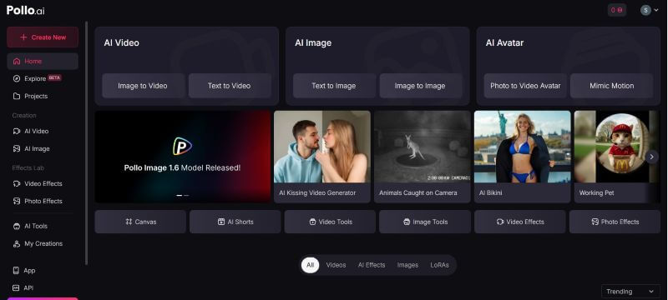This screenshot has height=300, width=668.
Task: Click the user avatar circle
Action: tap(645, 10)
